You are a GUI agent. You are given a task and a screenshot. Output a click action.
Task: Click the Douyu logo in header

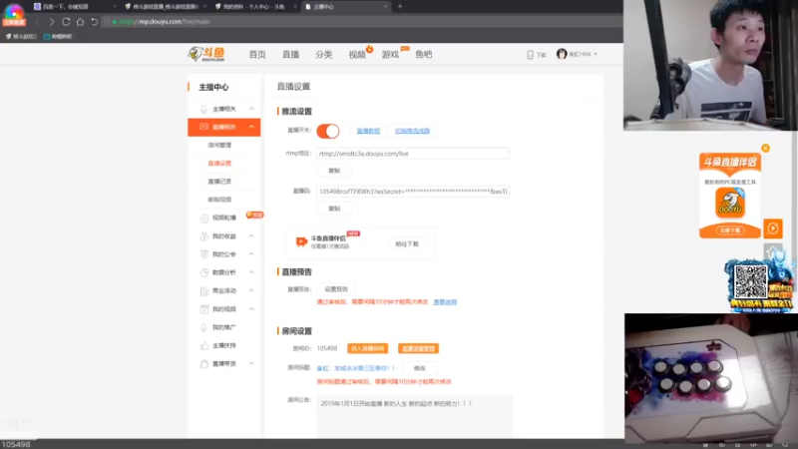pyautogui.click(x=206, y=54)
